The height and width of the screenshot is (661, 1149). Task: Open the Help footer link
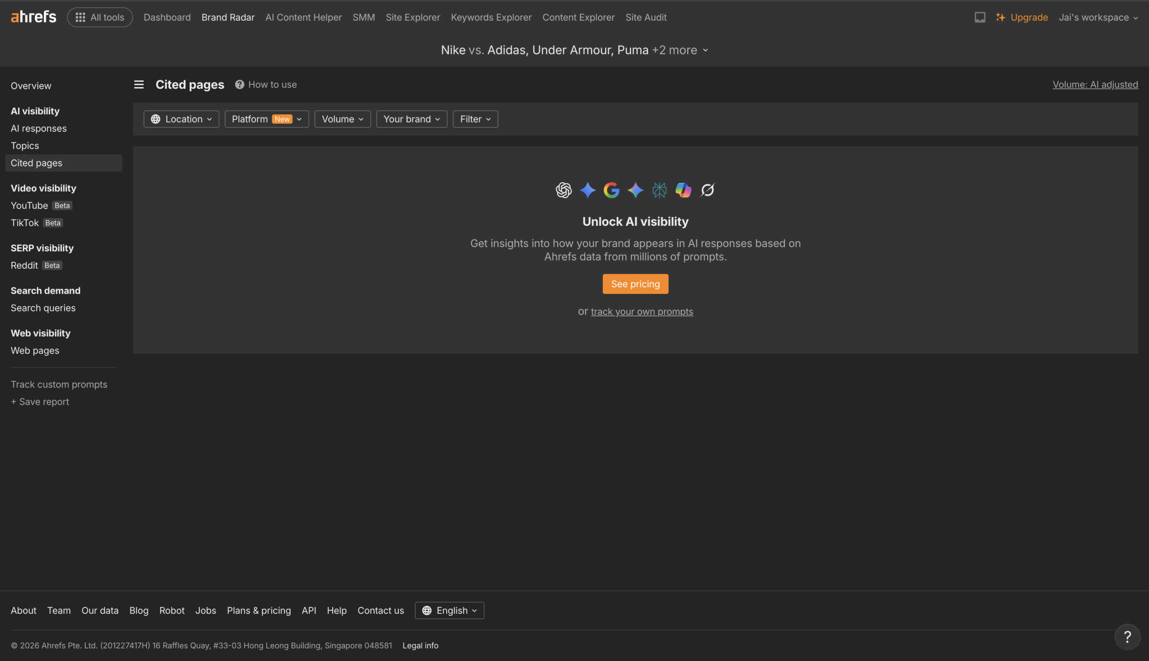[337, 611]
